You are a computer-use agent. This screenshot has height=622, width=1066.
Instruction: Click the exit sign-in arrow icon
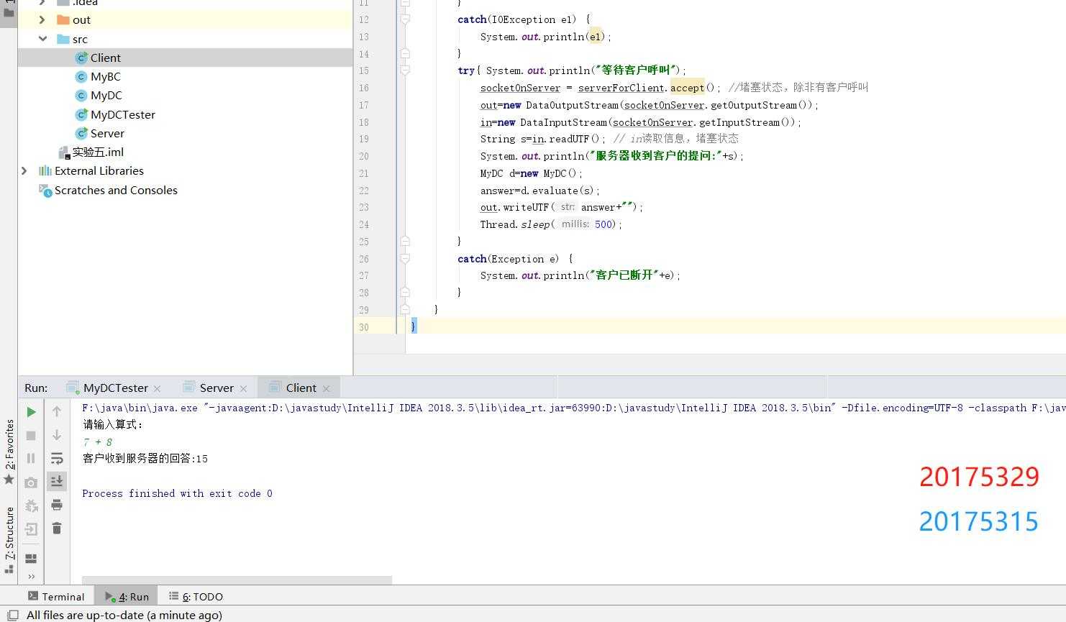click(x=31, y=529)
